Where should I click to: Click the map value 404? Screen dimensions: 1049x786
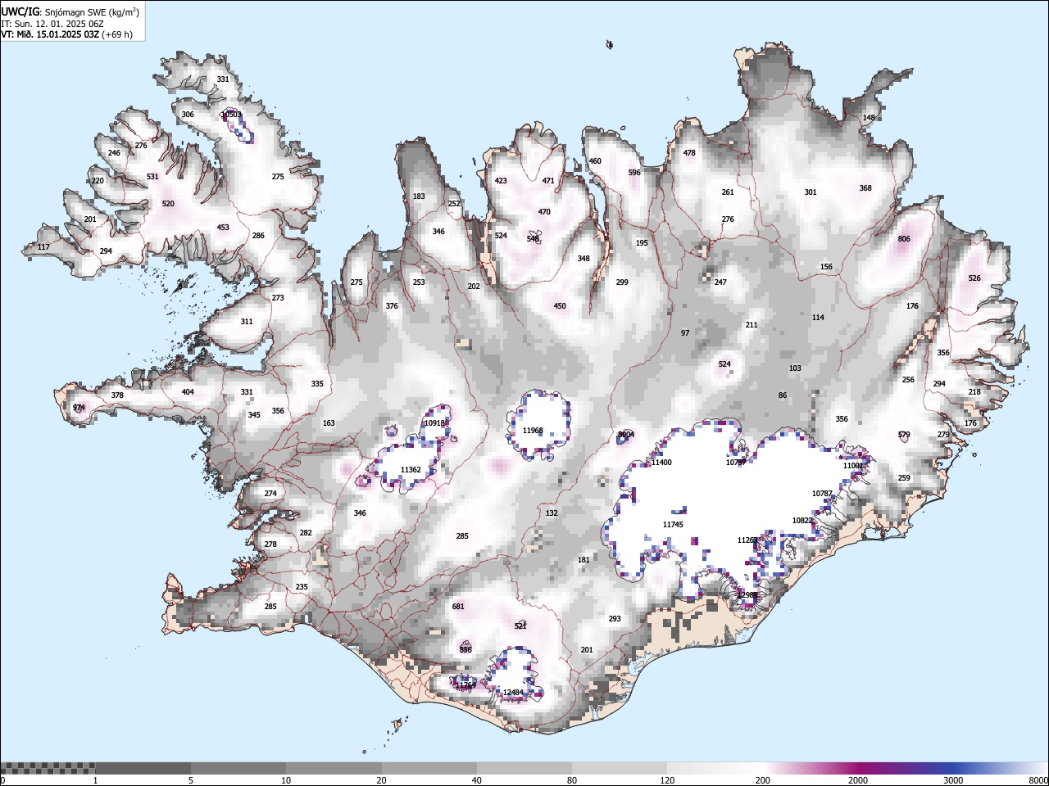188,392
